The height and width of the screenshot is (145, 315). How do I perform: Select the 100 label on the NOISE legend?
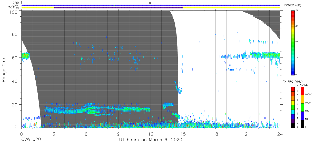tap(307, 110)
